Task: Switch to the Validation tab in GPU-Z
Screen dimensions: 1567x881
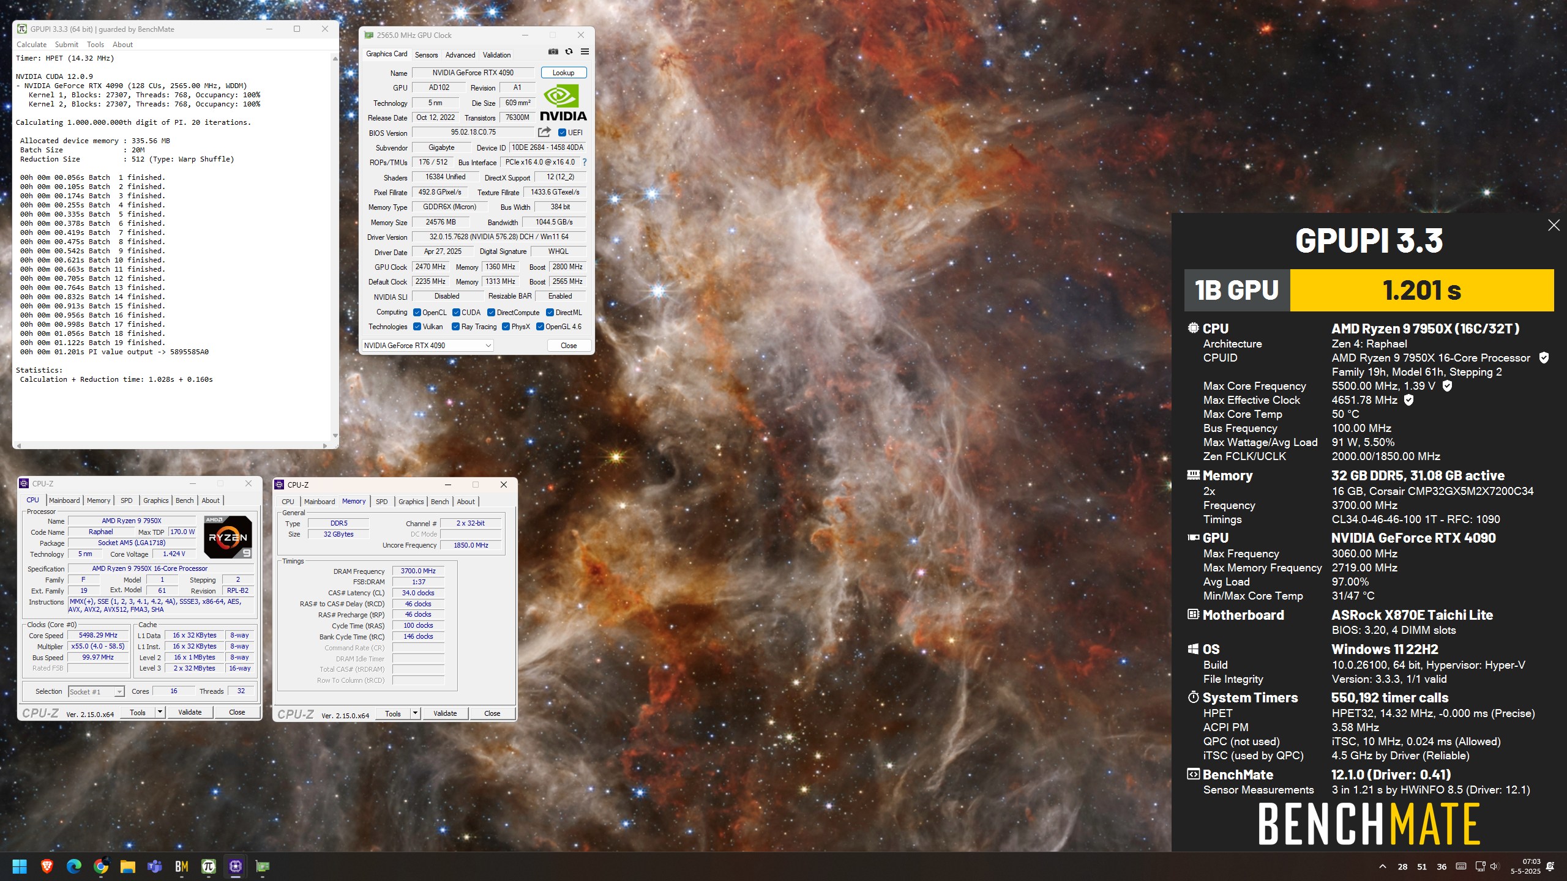Action: point(496,54)
